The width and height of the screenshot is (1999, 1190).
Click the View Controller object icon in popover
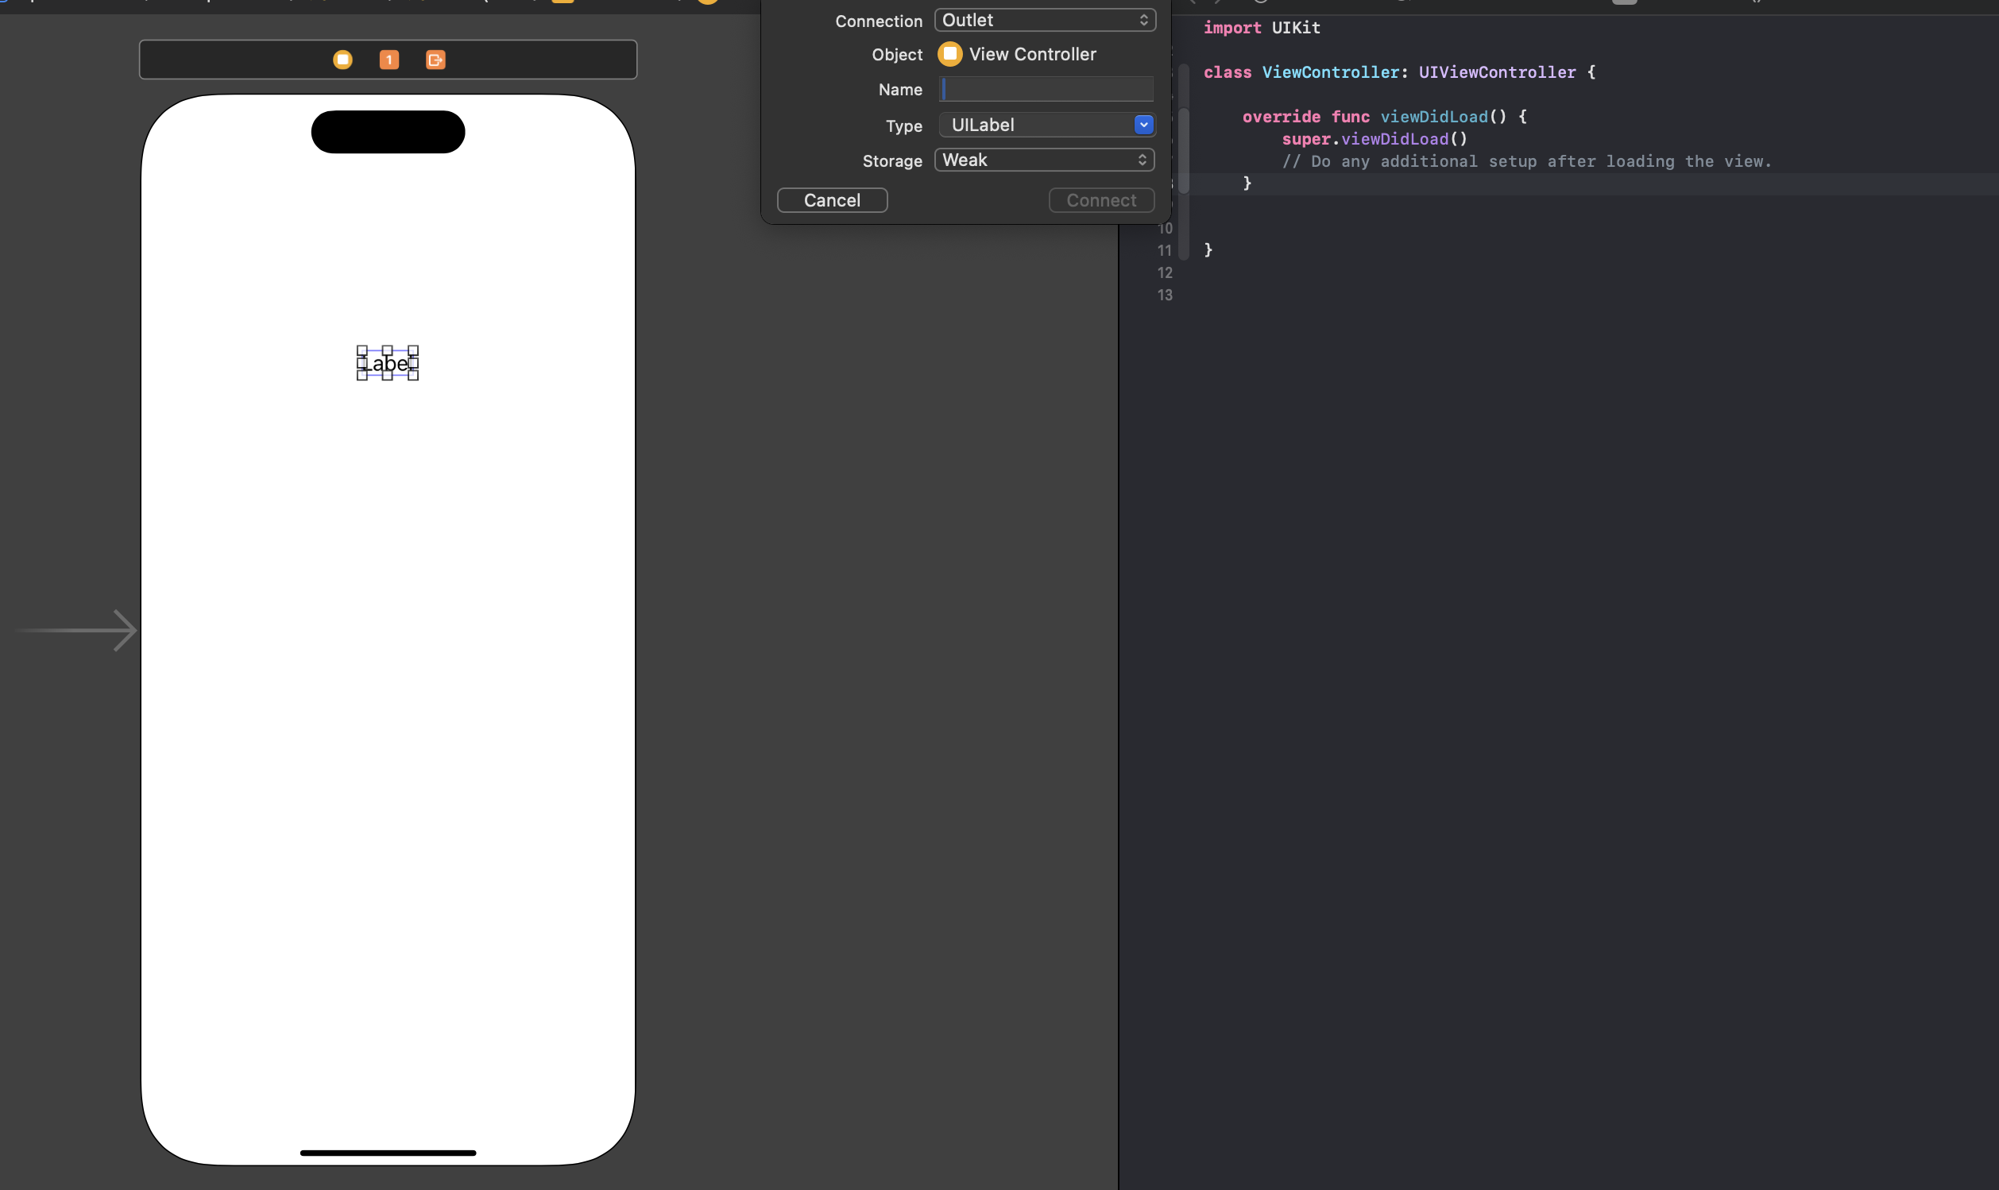click(x=949, y=54)
